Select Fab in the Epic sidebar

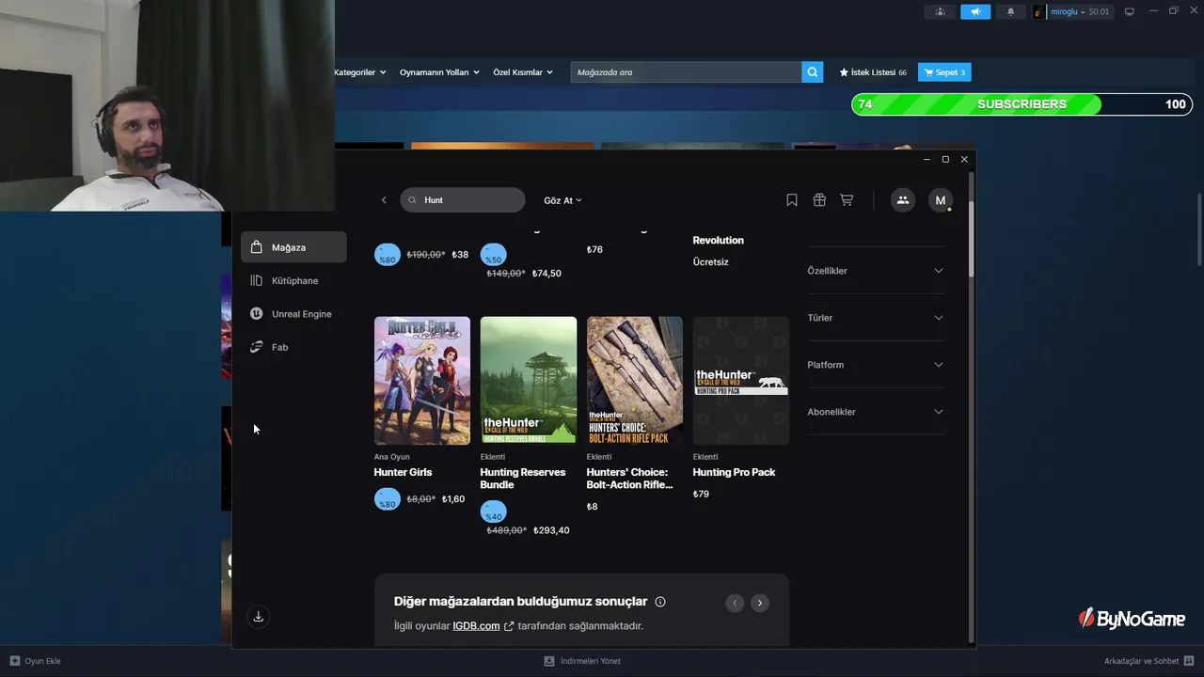pyautogui.click(x=293, y=347)
